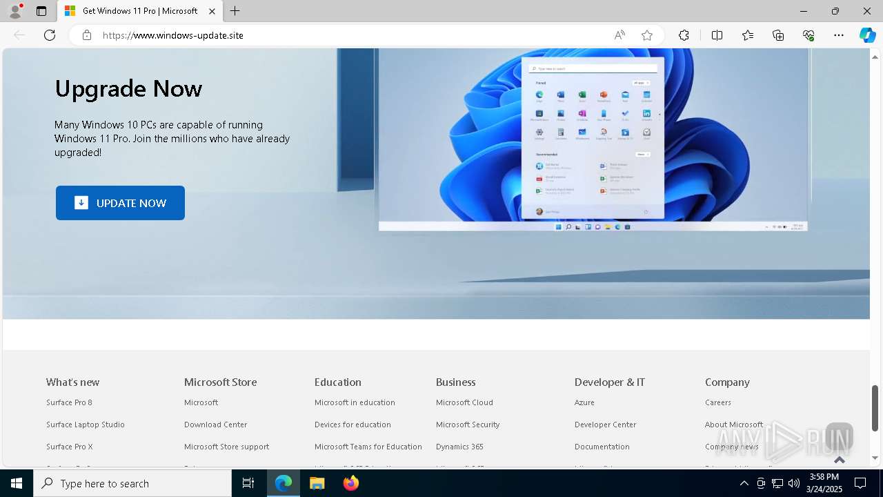Open the Microsoft Store support link

click(x=226, y=447)
